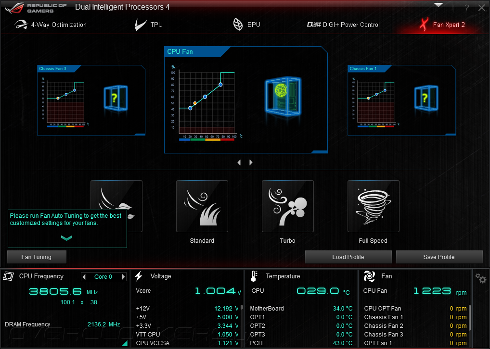490x349 pixels.
Task: Choose the Standard fan mode
Action: click(x=202, y=206)
